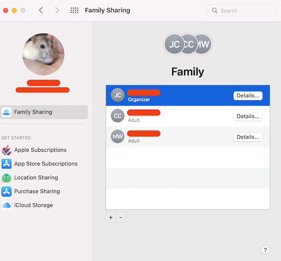
Task: Click the hamster profile picture
Action: (x=43, y=54)
